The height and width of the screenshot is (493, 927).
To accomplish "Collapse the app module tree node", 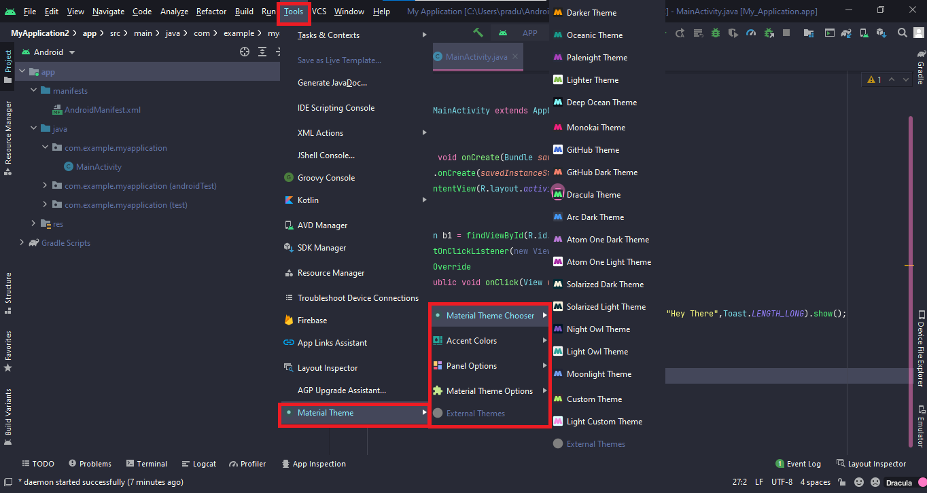I will 22,72.
